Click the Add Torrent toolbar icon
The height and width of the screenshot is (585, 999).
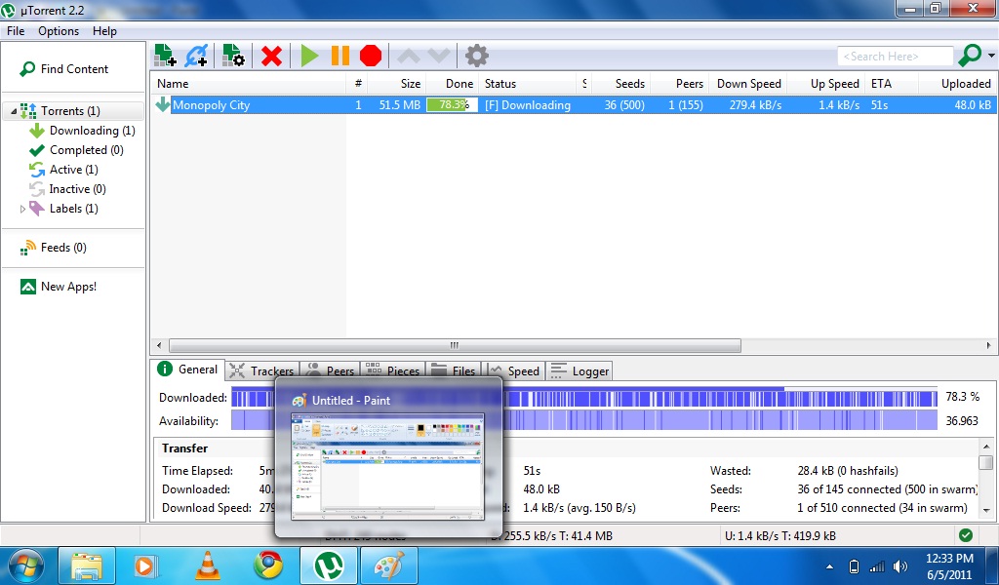[166, 56]
